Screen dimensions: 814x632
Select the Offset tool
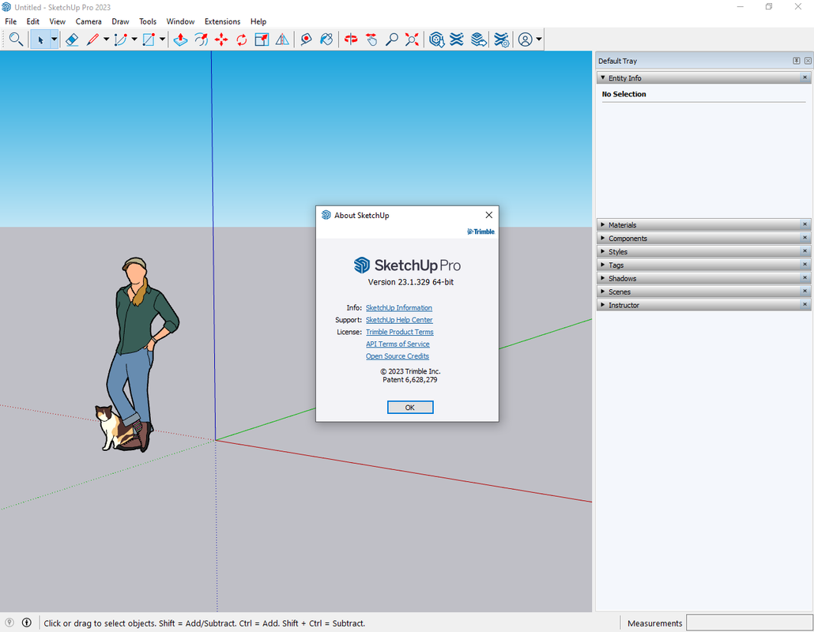tap(201, 39)
